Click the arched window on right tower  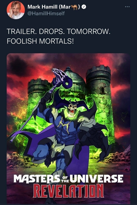103,90
